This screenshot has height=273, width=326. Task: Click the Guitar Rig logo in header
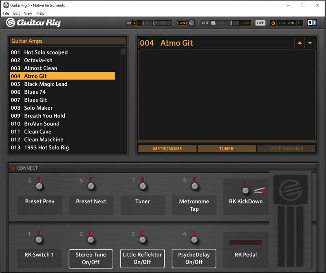(33, 23)
